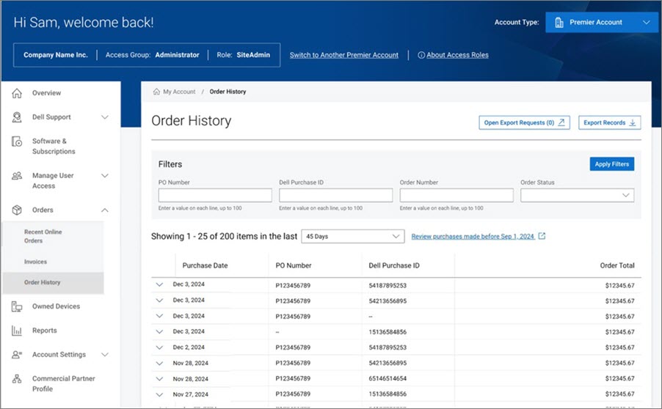Click into the Dell Purchase ID filter field
The width and height of the screenshot is (662, 409).
pos(335,195)
